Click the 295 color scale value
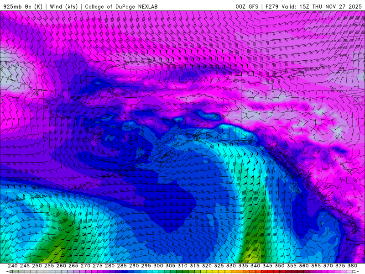This screenshot has height=274, width=365. [146, 266]
